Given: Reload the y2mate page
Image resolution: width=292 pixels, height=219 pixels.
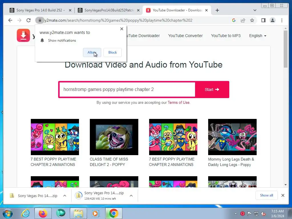Looking at the screenshot, I should (29, 20).
